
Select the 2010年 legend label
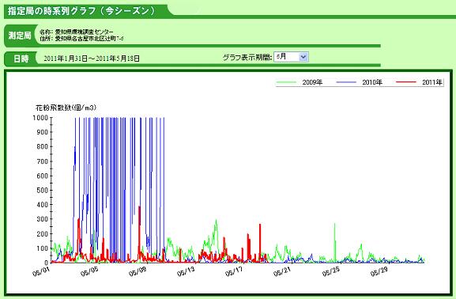[372, 82]
